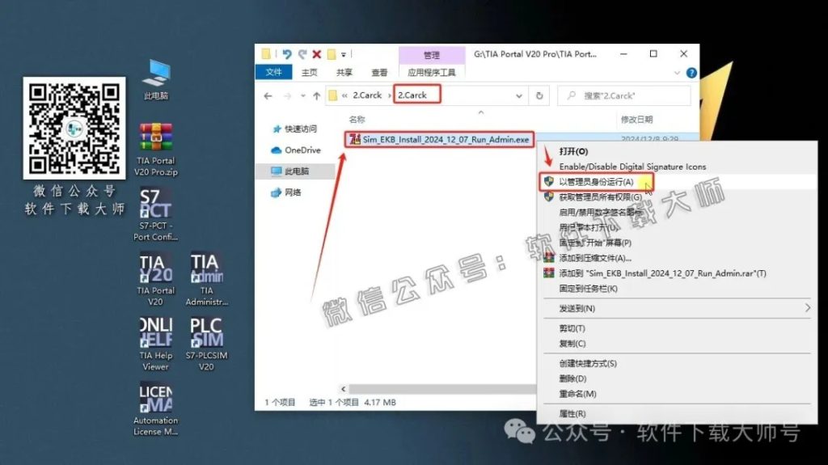Viewport: 828px width, 465px height.
Task: Click the search box for 2.Carck
Action: click(624, 95)
